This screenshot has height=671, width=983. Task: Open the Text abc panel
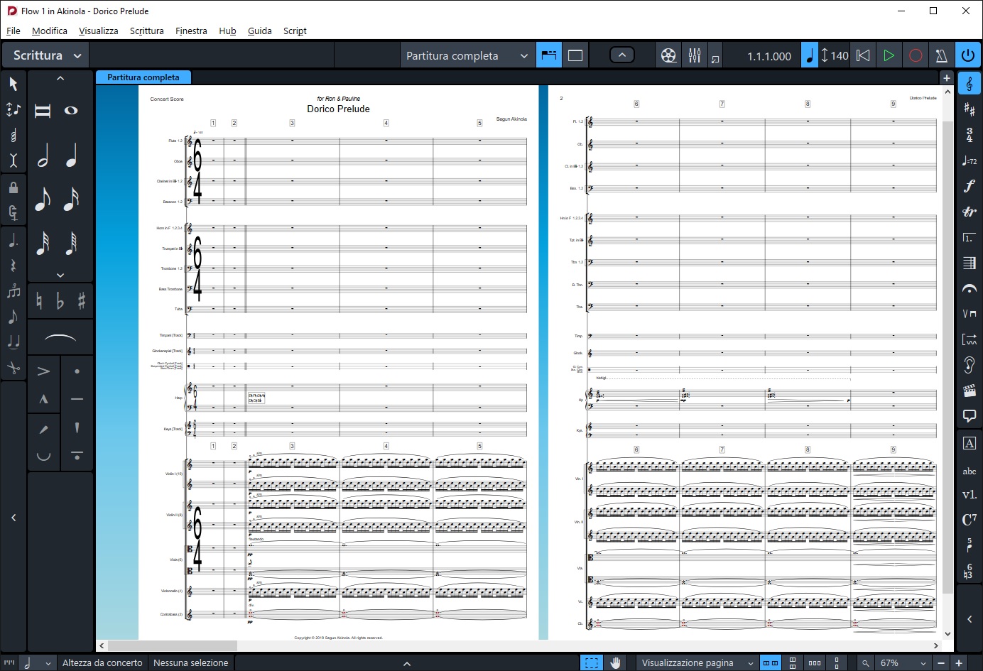click(x=970, y=471)
